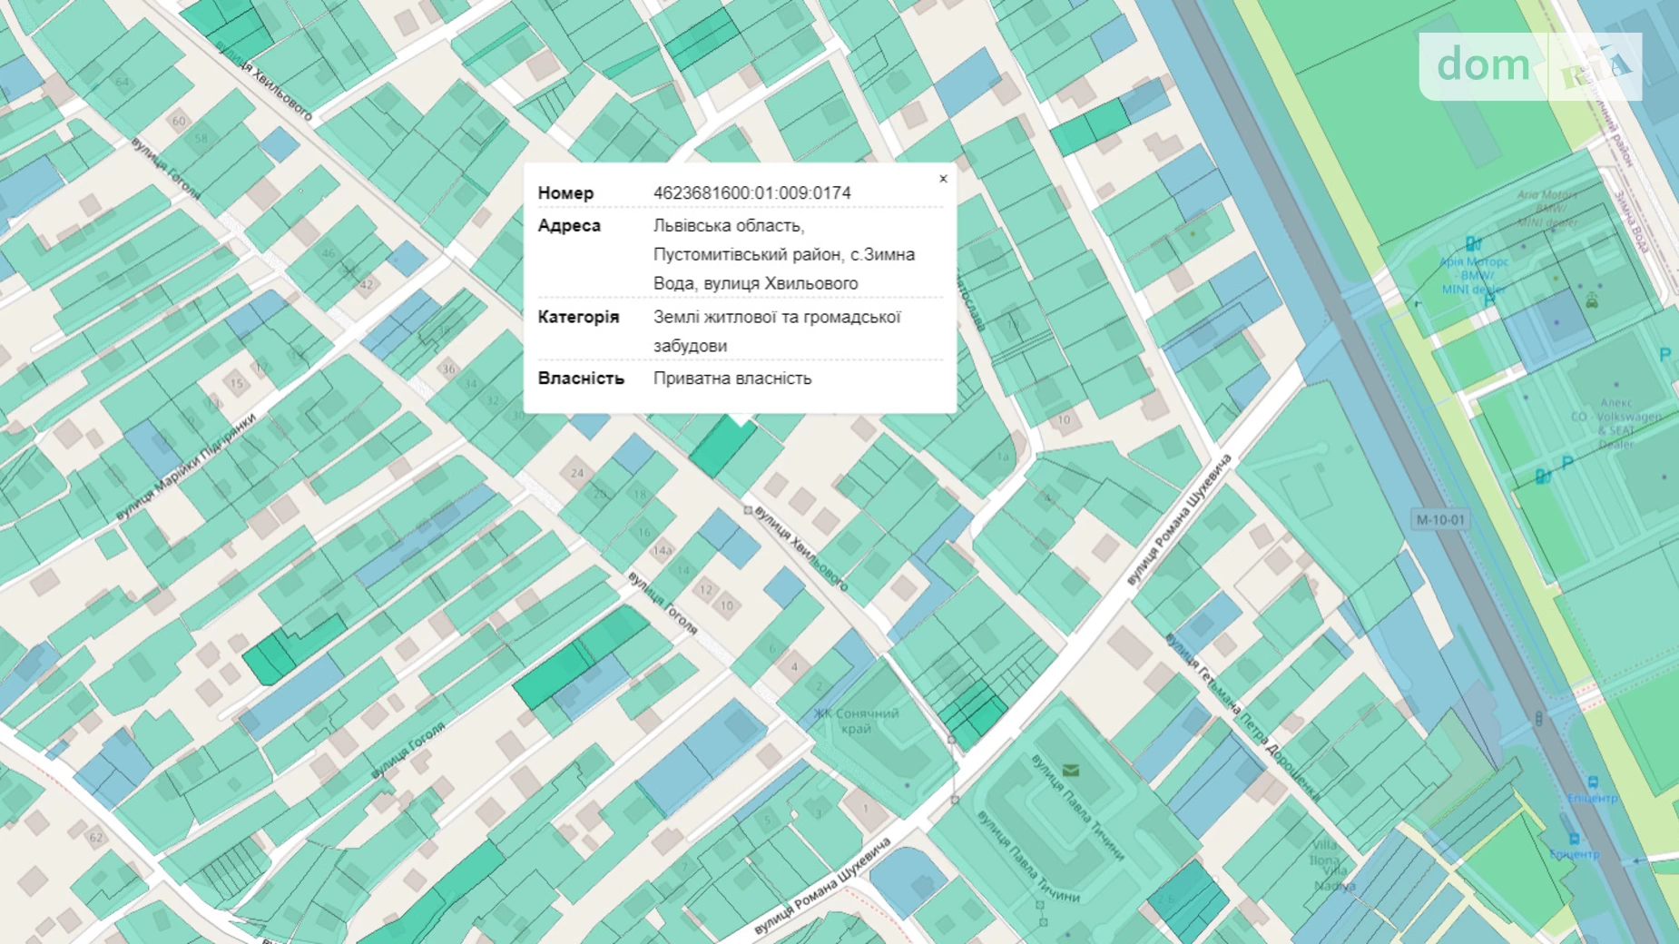1679x944 pixels.
Task: Click the вулиця Гетьмана Петра Дорошенка label
Action: [x=1242, y=715]
